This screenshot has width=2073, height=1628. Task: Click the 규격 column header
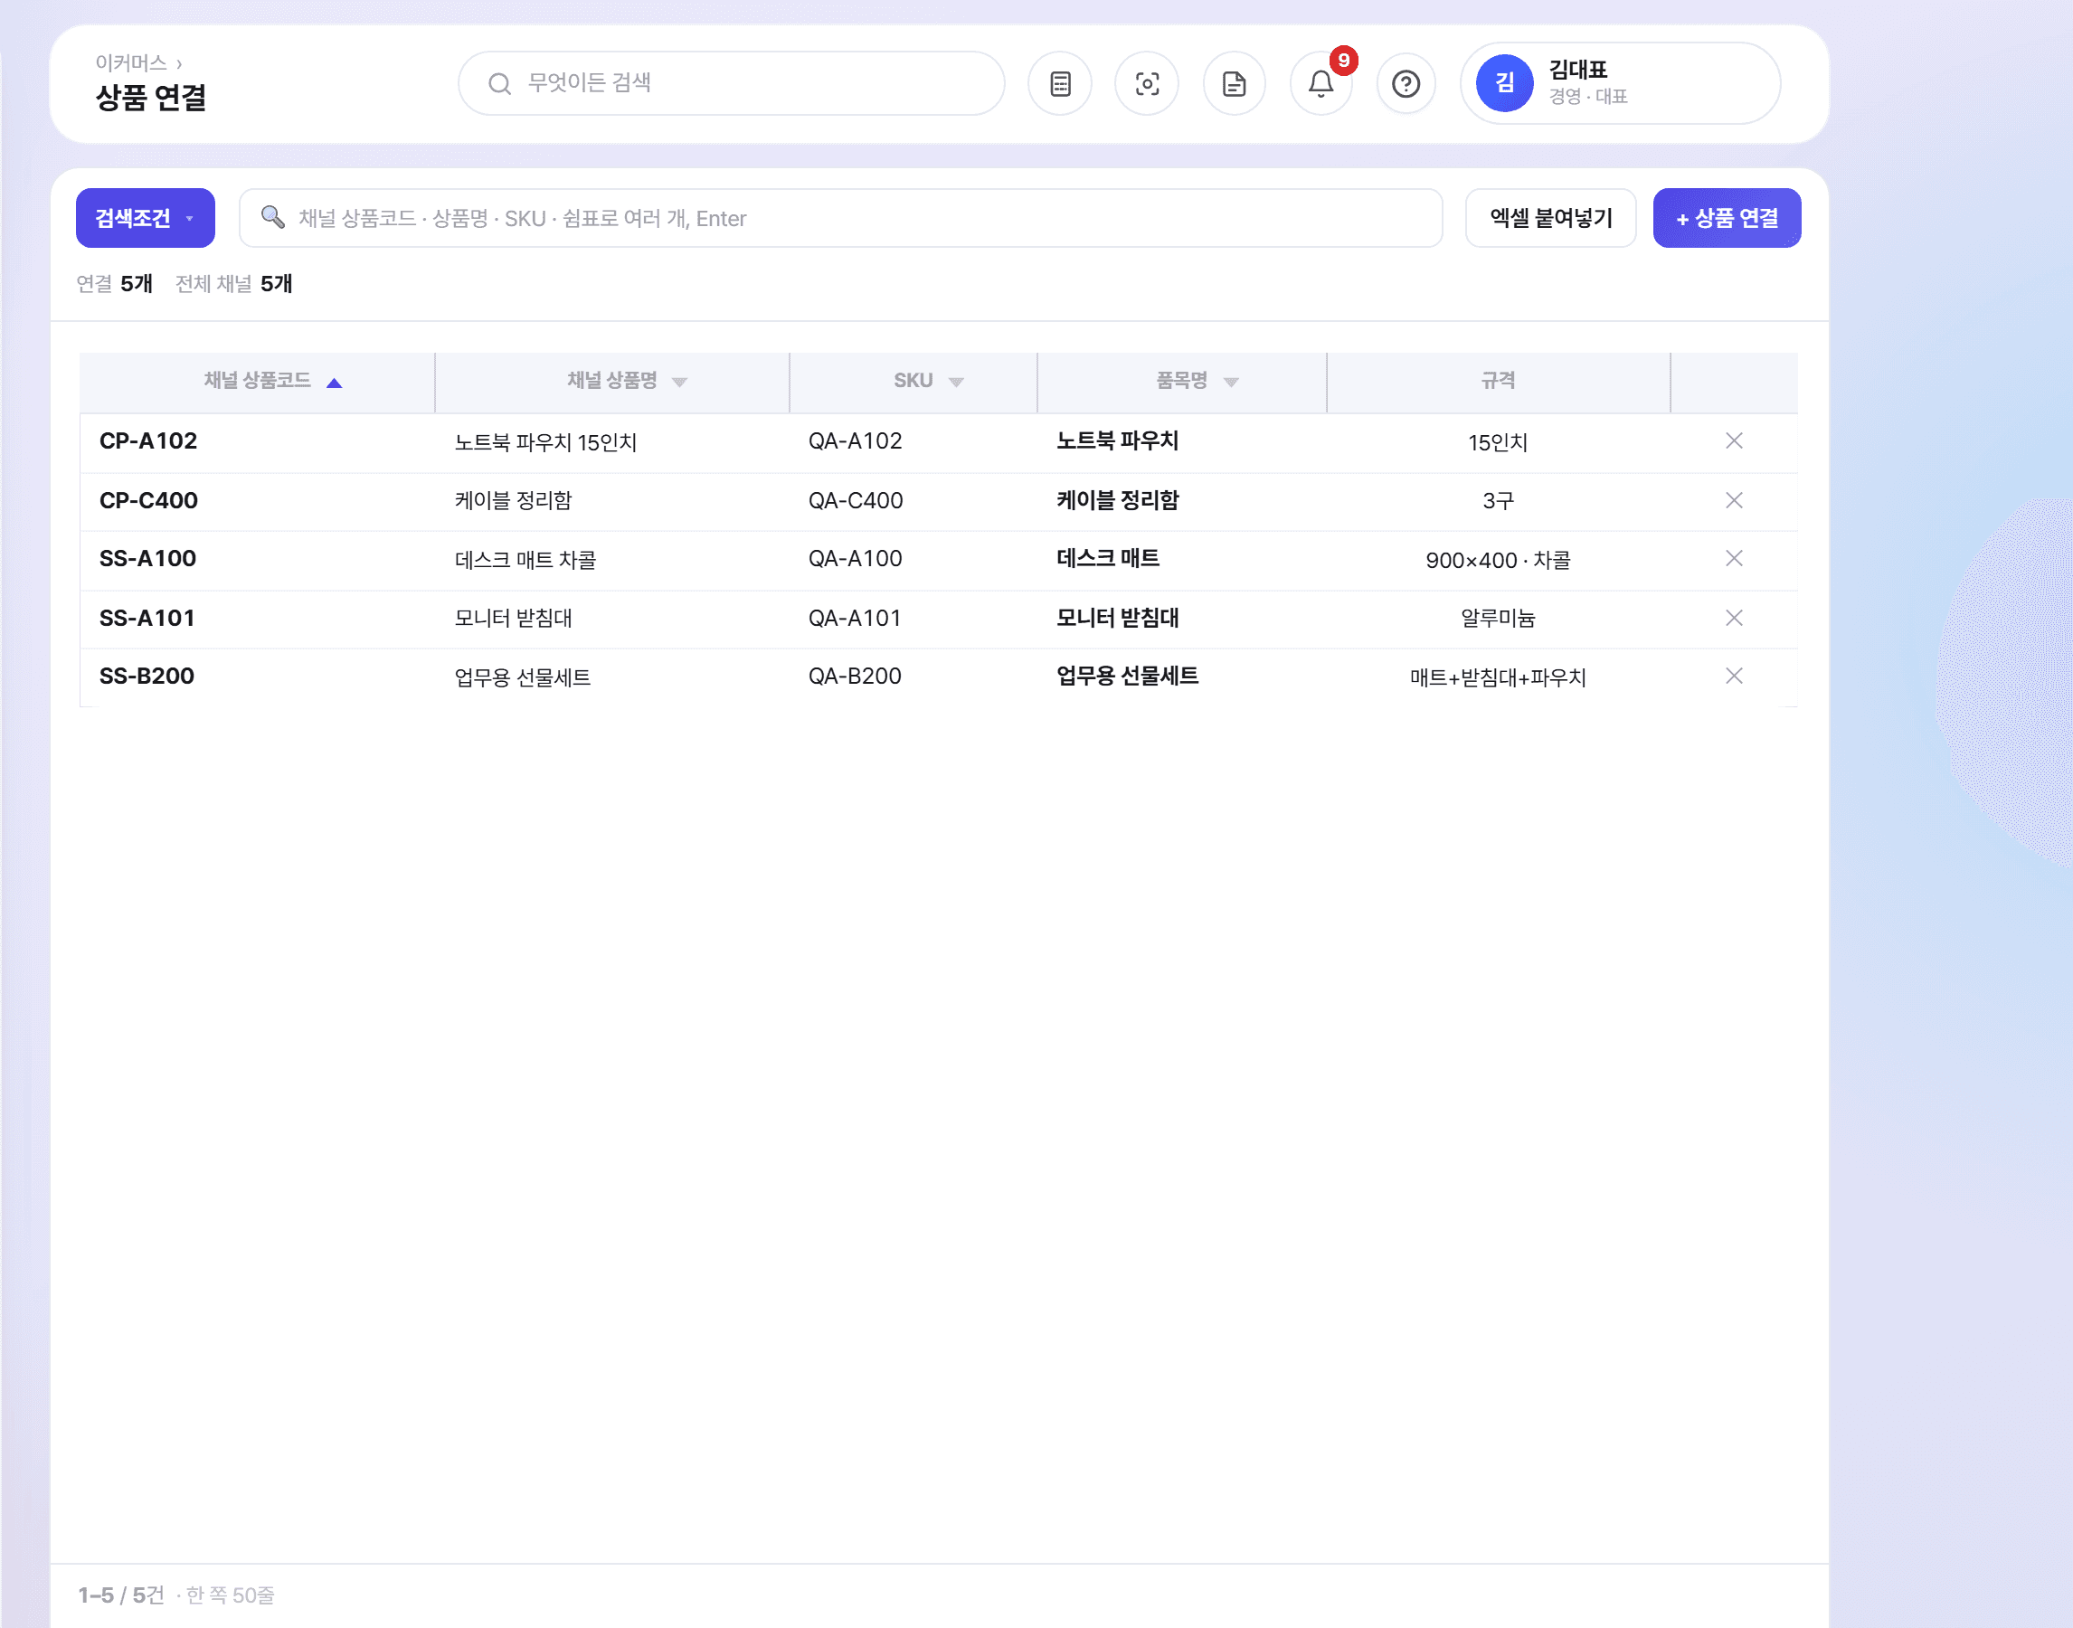point(1499,382)
